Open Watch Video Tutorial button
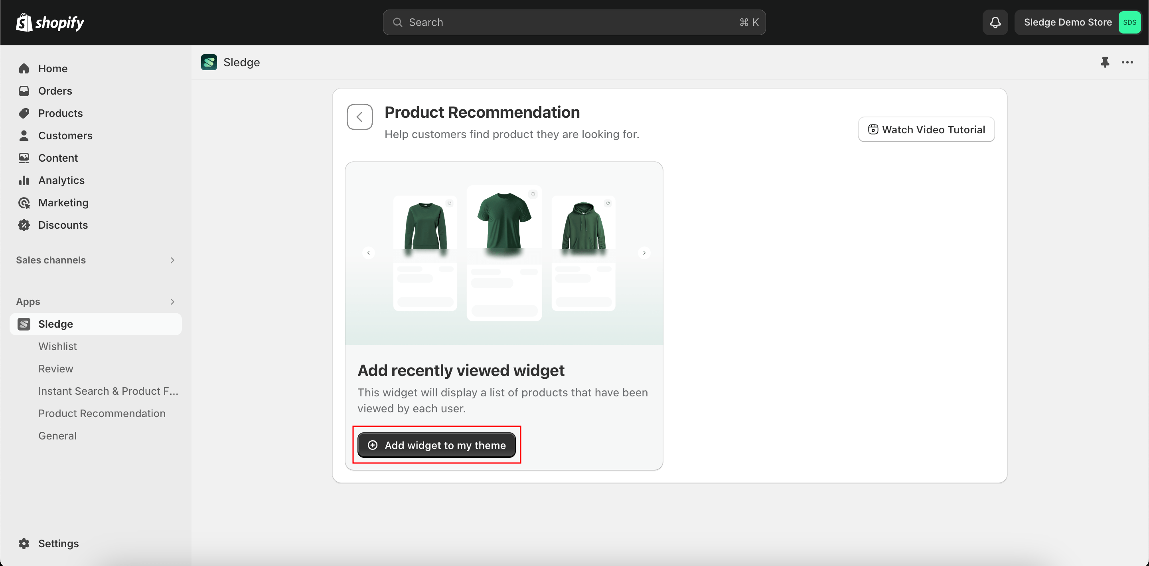Screen dimensions: 1149x566 tap(926, 129)
